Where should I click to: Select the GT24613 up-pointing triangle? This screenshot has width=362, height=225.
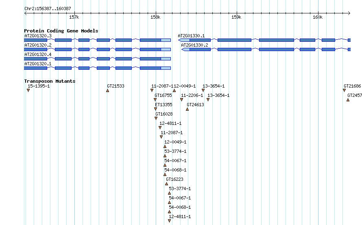point(188,109)
